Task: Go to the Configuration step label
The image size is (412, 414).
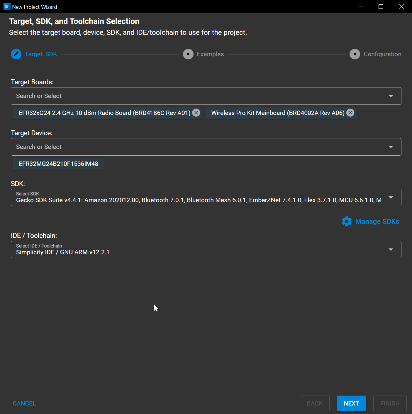Action: point(382,54)
